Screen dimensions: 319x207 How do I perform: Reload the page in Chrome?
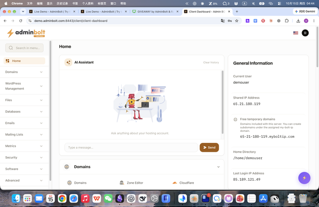20,21
